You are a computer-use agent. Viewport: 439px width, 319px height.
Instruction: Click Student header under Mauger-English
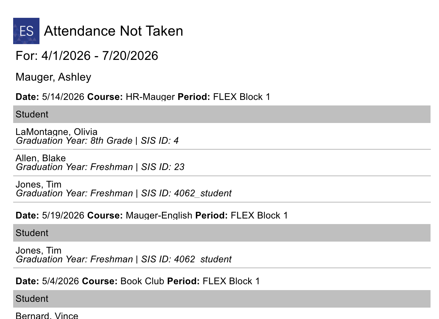[222, 233]
